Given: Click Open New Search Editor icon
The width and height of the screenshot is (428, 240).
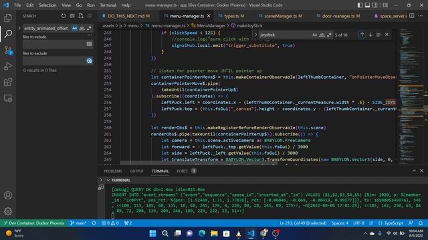Looking at the screenshot, I should (81, 16).
